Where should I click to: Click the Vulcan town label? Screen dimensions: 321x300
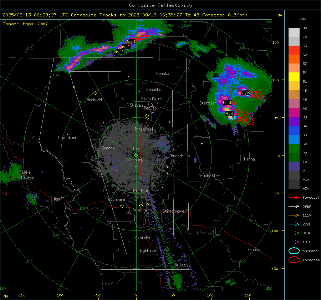pyautogui.click(x=181, y=265)
